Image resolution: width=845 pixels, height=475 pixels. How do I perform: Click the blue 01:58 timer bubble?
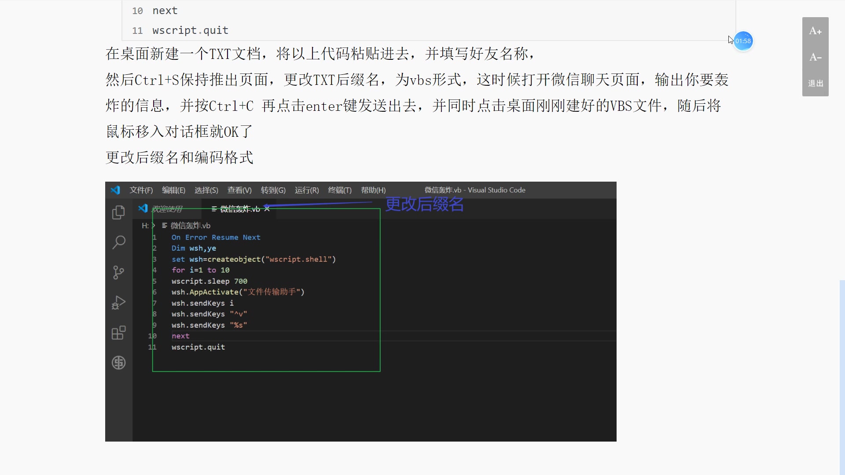pyautogui.click(x=743, y=41)
